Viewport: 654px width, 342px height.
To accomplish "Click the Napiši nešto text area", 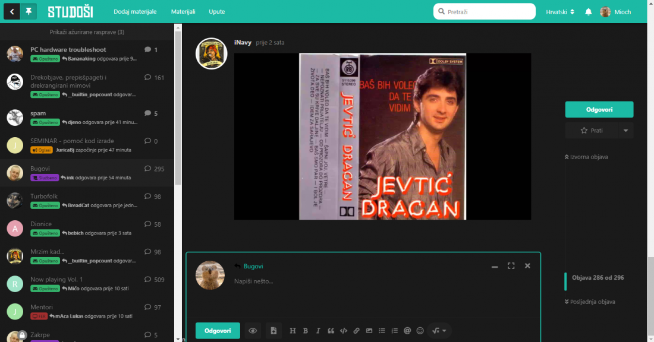I will [x=382, y=297].
